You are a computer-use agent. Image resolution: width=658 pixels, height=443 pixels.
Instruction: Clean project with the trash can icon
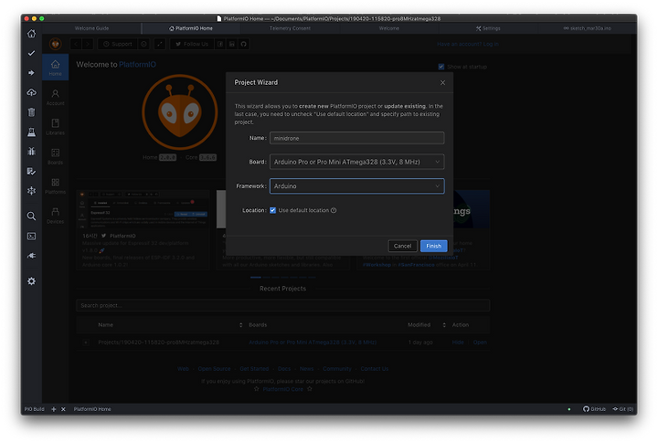coord(31,112)
